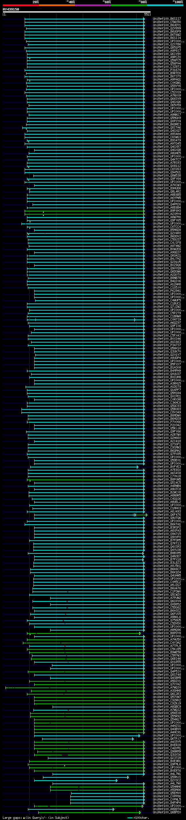Screen dimensions: 186x820
Task: Open hit UniRef100_B6UGP9
Action: 167,31
